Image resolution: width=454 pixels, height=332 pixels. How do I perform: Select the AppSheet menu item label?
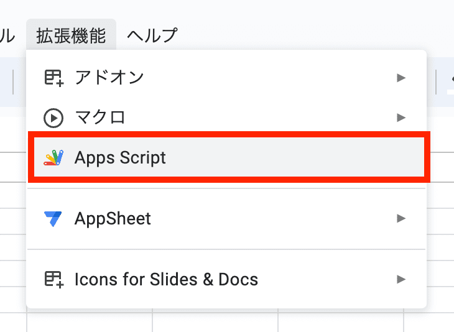coord(113,219)
